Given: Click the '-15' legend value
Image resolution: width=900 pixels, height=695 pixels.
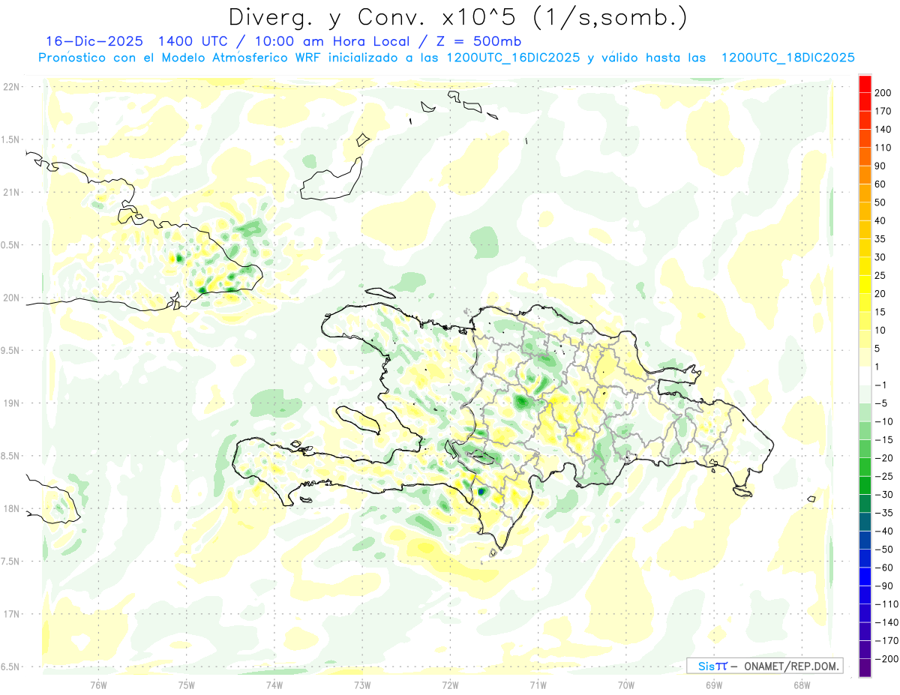Looking at the screenshot, I should tap(883, 440).
